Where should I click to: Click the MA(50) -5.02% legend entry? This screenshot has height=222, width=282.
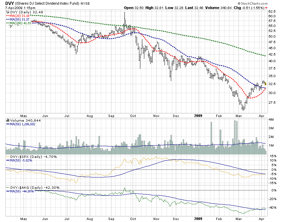(19, 161)
